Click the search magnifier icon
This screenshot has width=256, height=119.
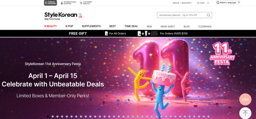tap(208, 15)
